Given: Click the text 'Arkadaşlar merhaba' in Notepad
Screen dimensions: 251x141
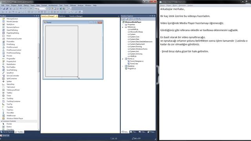Looking at the screenshot, I should [x=172, y=9].
